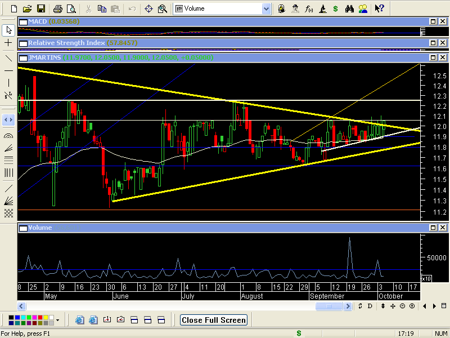Select the arrow pointer tool
This screenshot has width=450, height=338.
[x=8, y=30]
